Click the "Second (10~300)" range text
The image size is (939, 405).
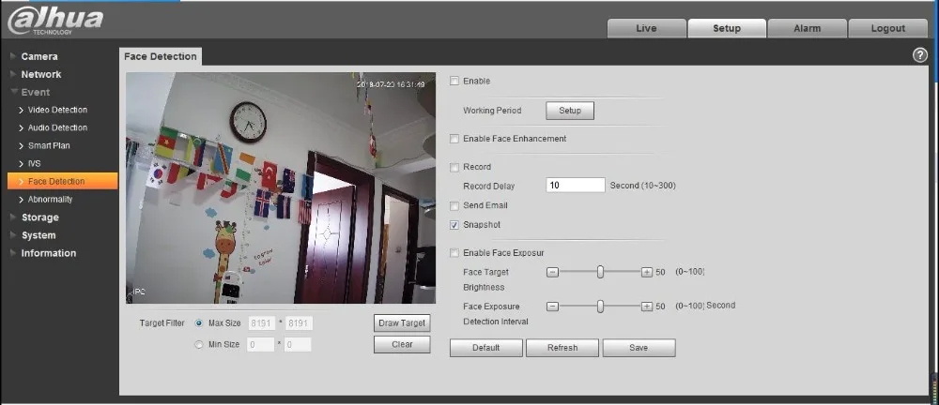click(x=642, y=186)
